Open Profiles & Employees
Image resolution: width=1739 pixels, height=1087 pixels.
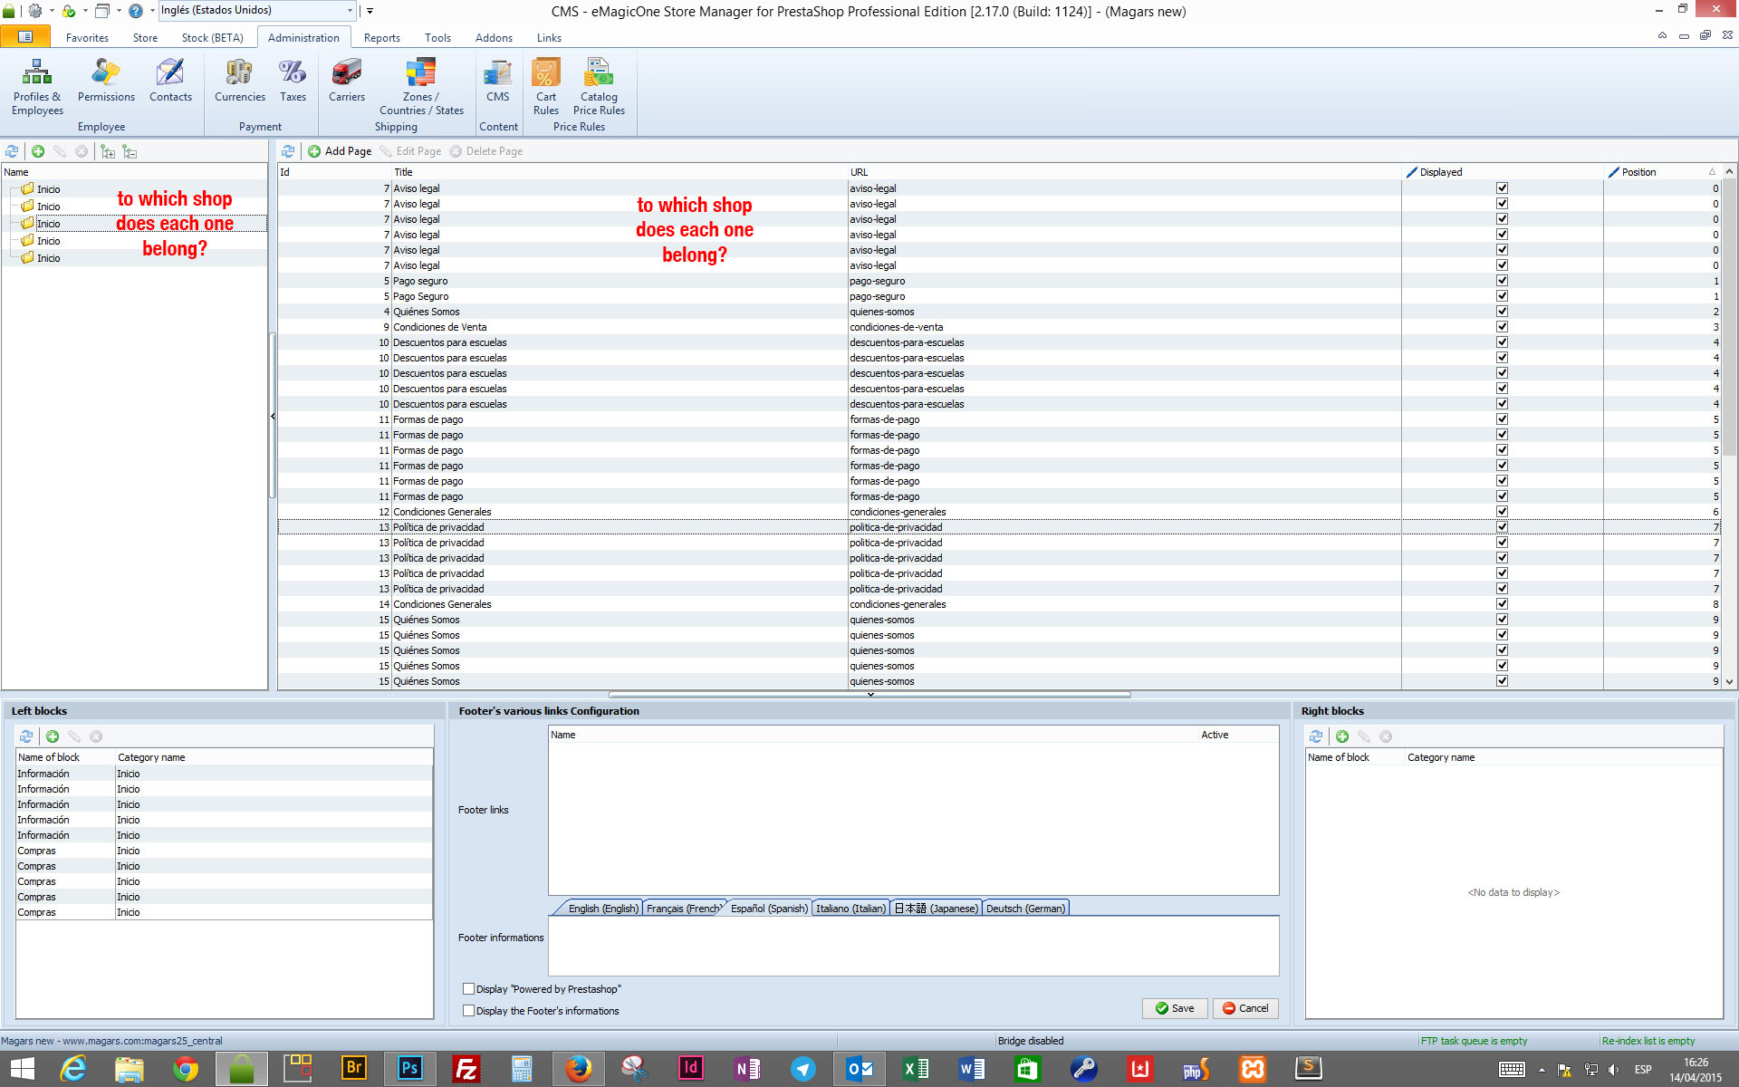click(37, 87)
